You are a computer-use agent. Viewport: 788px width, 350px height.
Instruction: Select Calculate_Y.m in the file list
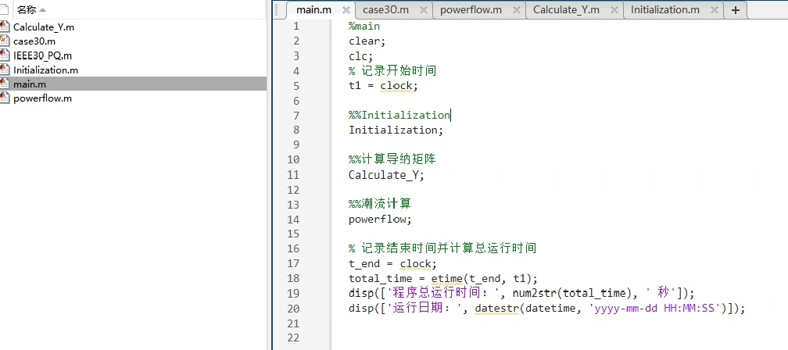(43, 27)
